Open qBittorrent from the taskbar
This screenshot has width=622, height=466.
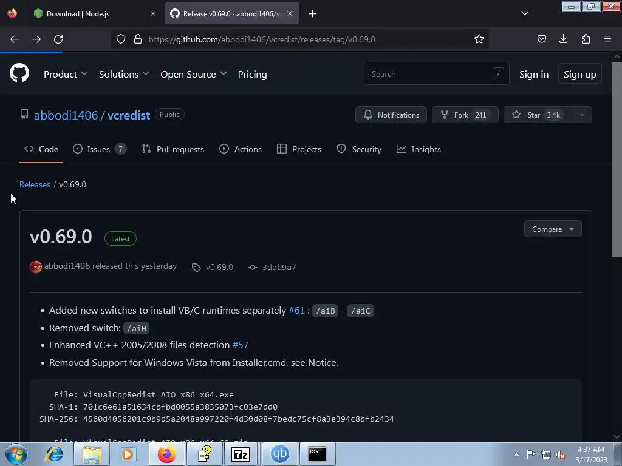(279, 454)
